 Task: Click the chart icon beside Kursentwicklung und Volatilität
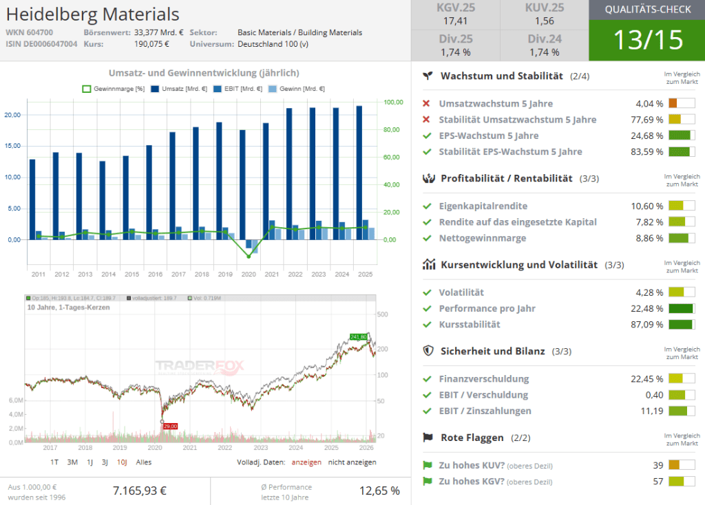click(428, 265)
